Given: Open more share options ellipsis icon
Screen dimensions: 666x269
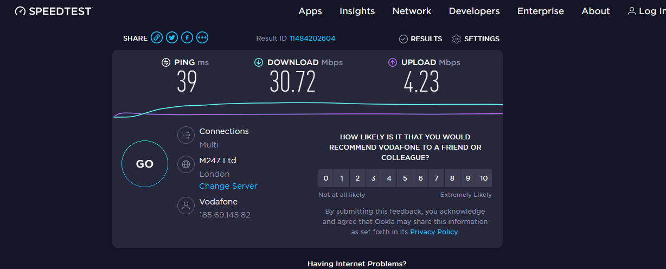Looking at the screenshot, I should click(x=202, y=37).
